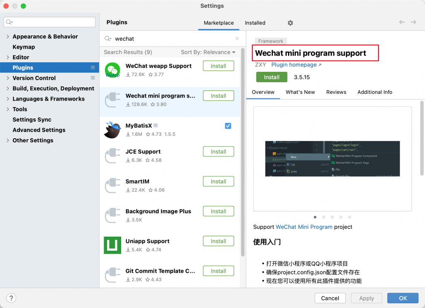The width and height of the screenshot is (425, 308).
Task: Click the Plugins row project-level indicator icon
Action: (x=93, y=68)
